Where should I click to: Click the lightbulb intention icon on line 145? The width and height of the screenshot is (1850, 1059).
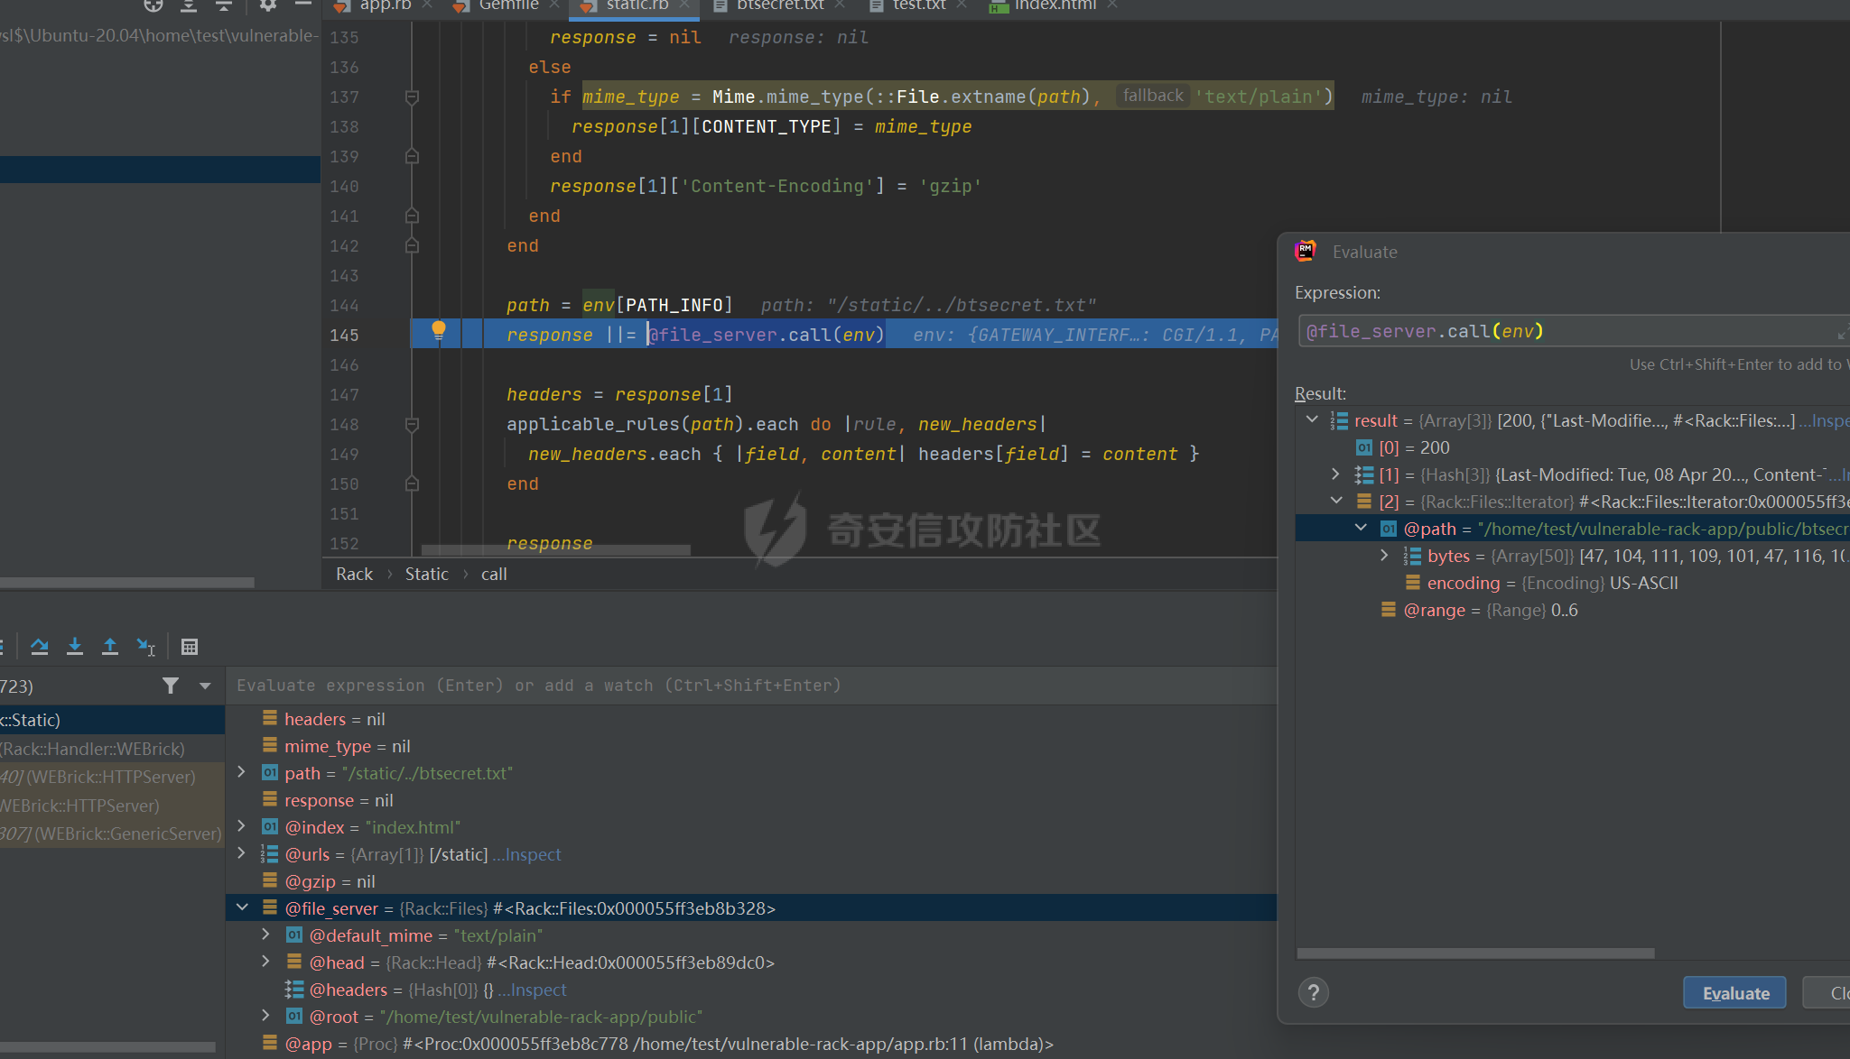coord(439,330)
